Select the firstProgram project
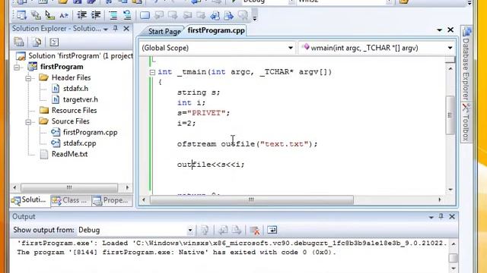Screen dimensions: 487x273 (x=62, y=67)
